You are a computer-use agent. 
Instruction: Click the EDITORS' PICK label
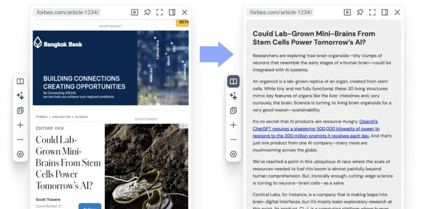coord(49,128)
